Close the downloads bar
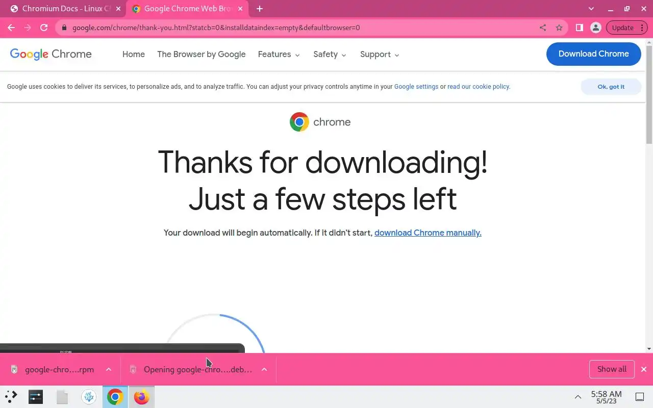Viewport: 653px width, 408px height. pyautogui.click(x=644, y=369)
